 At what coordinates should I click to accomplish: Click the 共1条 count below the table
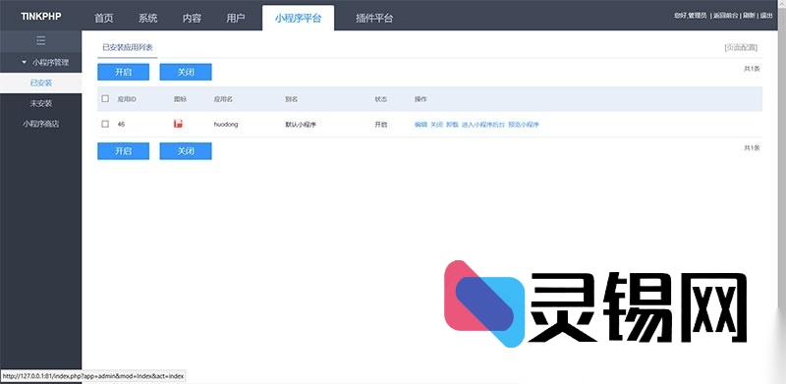752,148
